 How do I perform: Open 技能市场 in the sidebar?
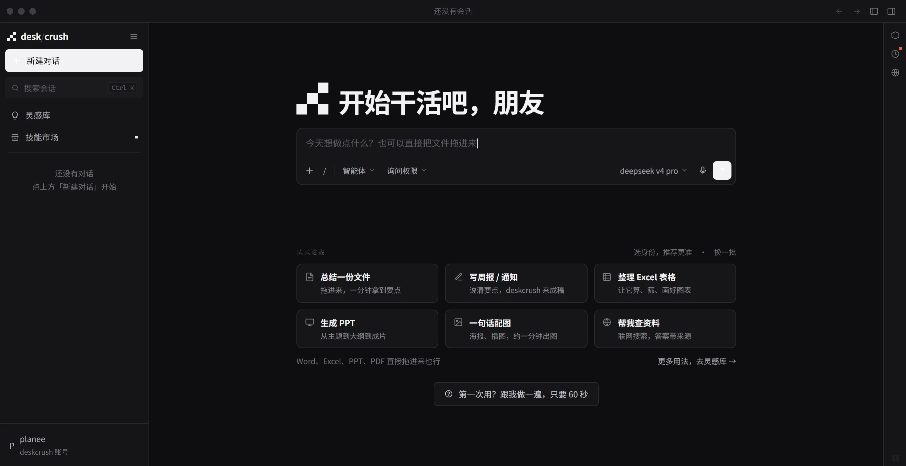tap(74, 137)
